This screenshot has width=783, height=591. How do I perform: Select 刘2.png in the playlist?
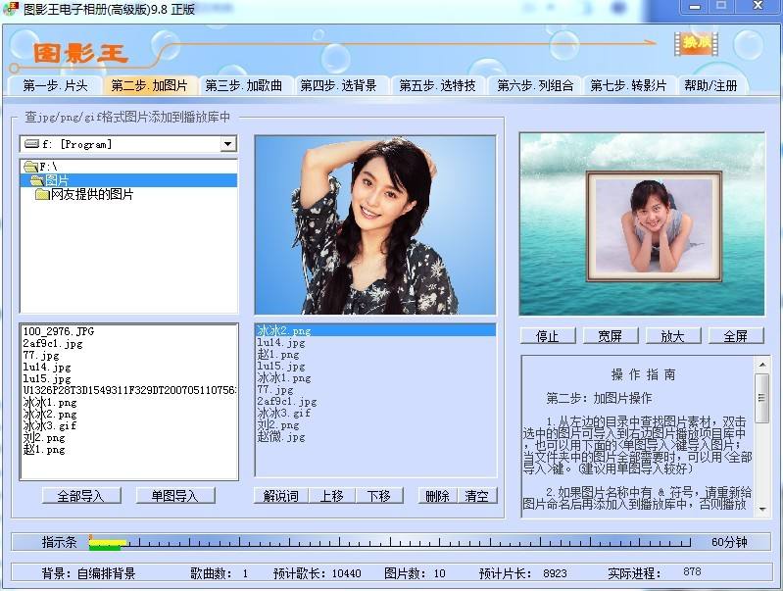(278, 425)
